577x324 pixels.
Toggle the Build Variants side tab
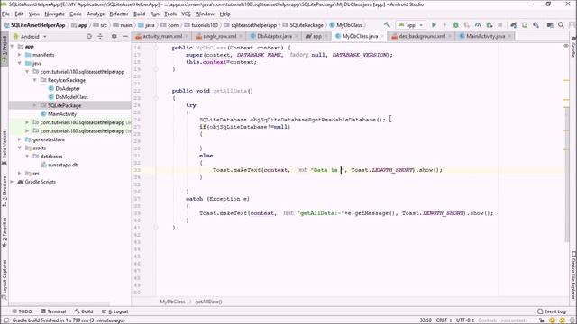[x=4, y=146]
